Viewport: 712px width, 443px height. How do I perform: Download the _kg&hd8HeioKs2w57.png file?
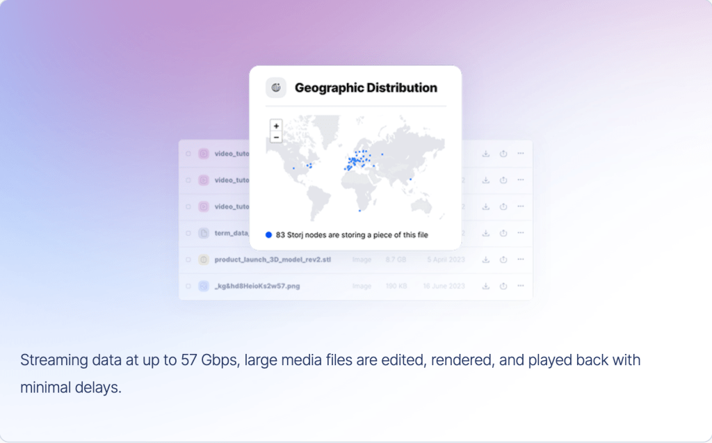click(x=485, y=286)
